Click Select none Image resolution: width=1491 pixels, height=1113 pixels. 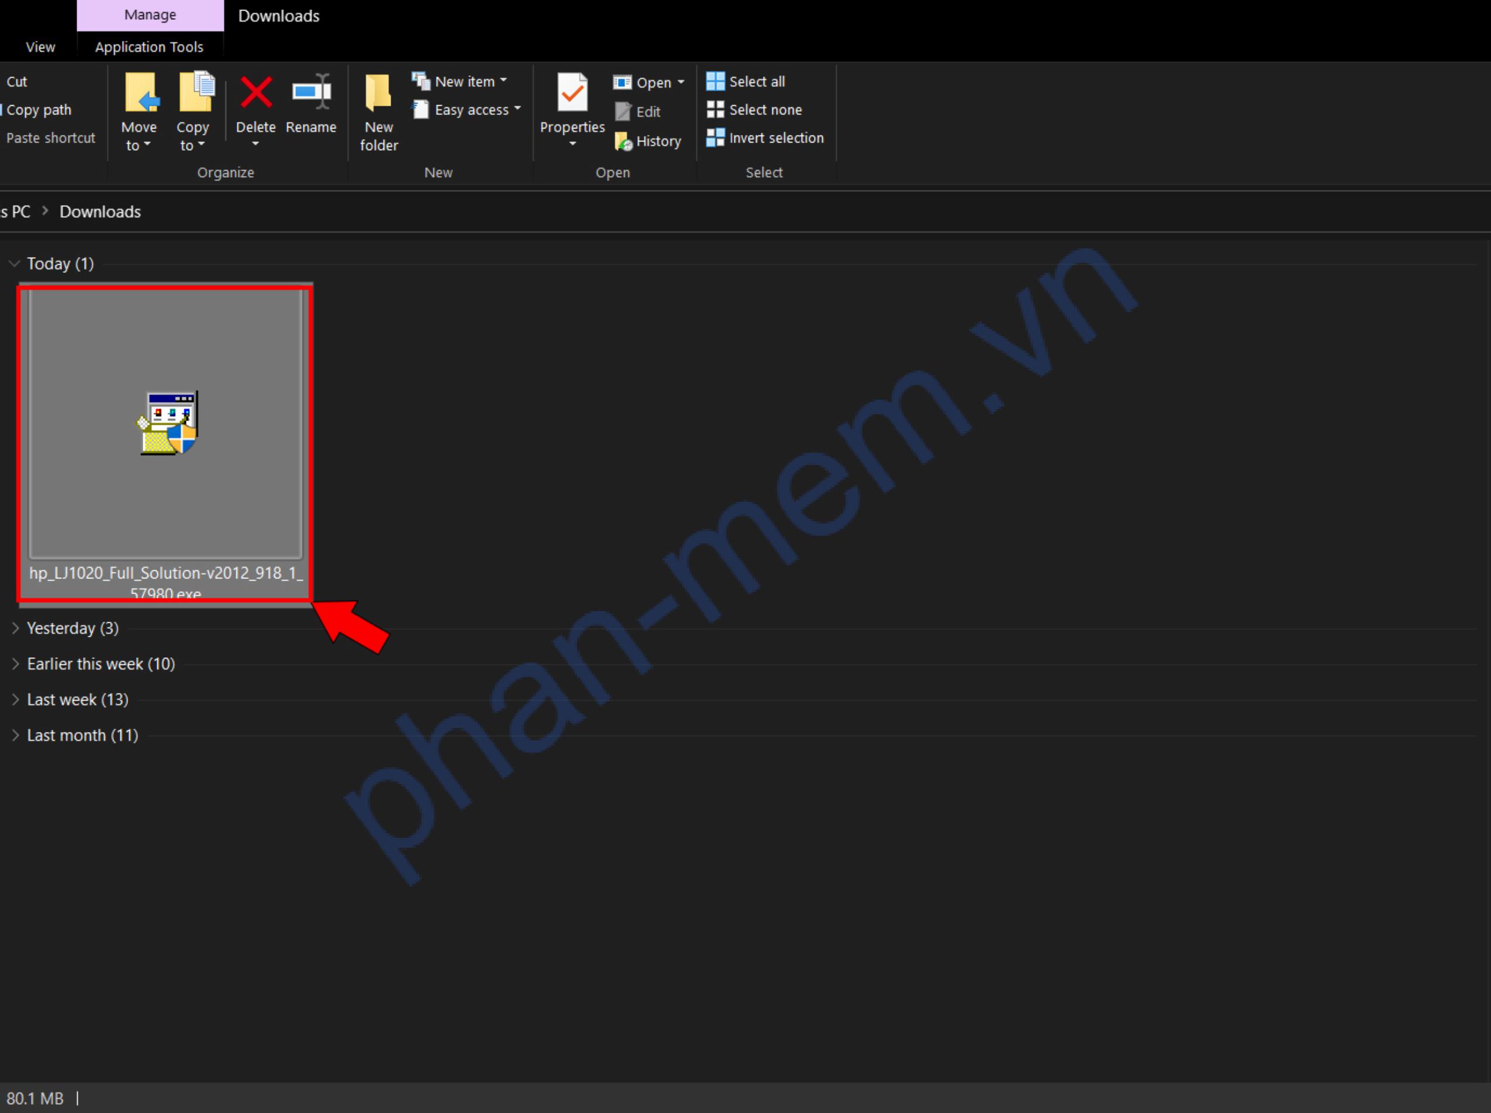click(x=754, y=110)
